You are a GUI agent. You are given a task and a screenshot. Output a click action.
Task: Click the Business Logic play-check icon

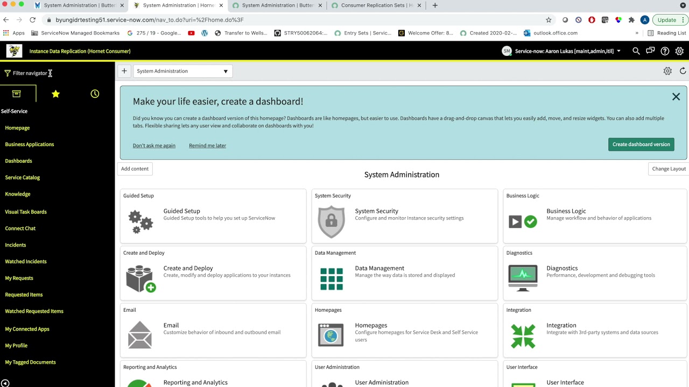[x=523, y=221]
